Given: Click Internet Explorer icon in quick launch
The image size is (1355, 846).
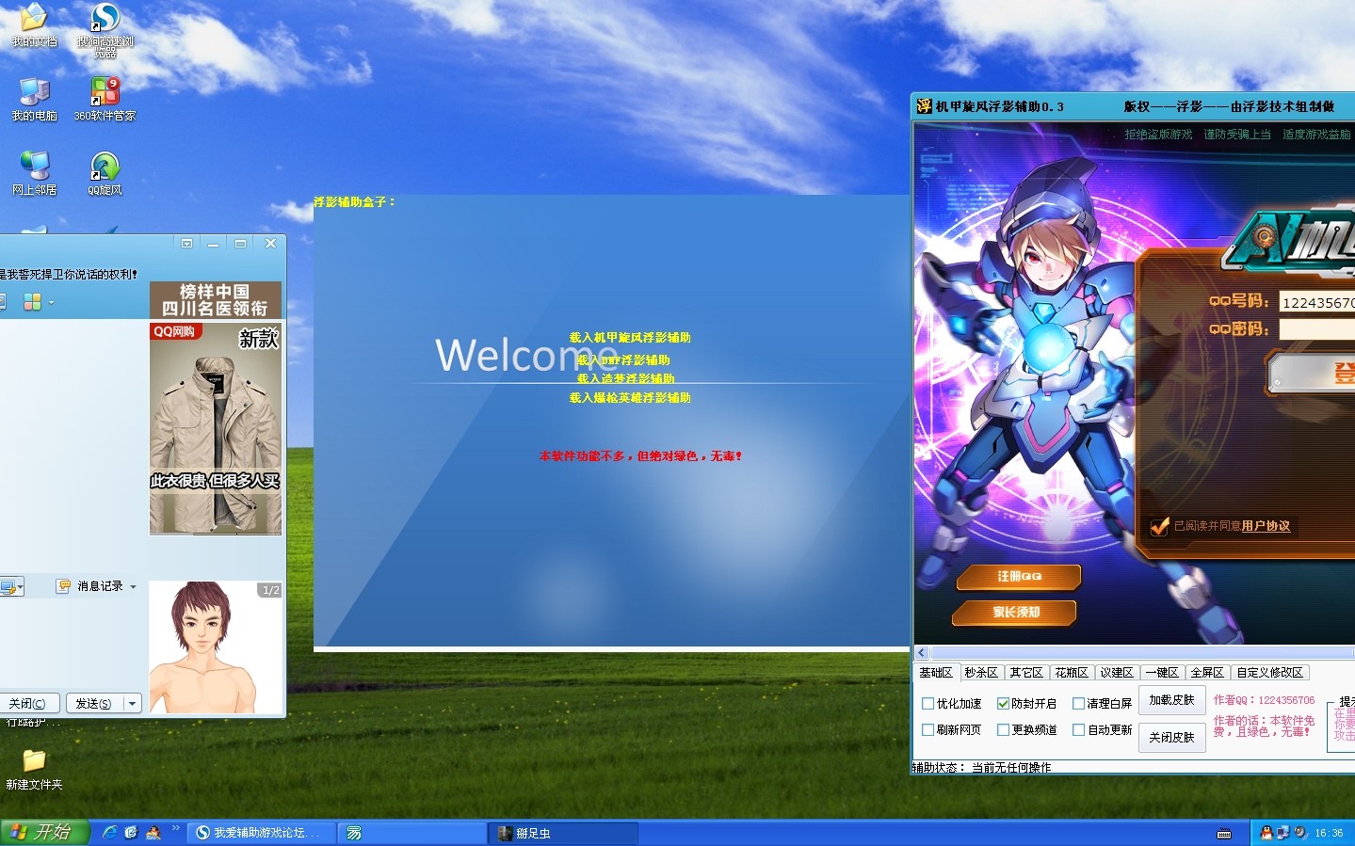Looking at the screenshot, I should [x=110, y=833].
